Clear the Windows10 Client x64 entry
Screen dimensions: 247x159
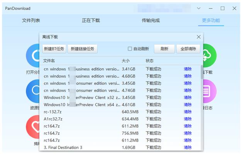188,105
